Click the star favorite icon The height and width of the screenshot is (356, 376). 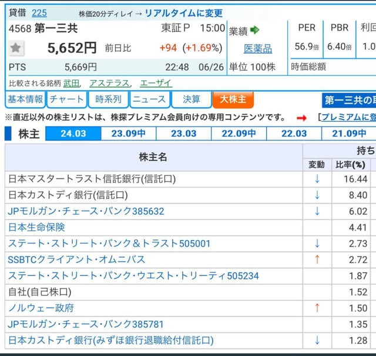pos(16,48)
